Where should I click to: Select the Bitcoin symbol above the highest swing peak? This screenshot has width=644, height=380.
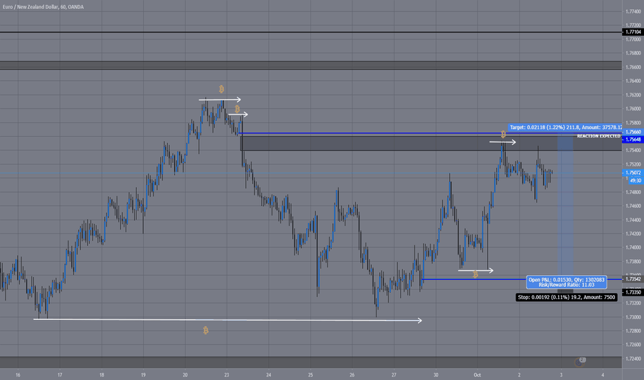[221, 89]
